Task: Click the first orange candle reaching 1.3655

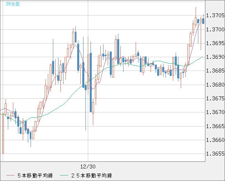Action: (3, 133)
